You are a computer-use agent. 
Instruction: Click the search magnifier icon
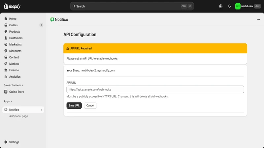point(74,6)
